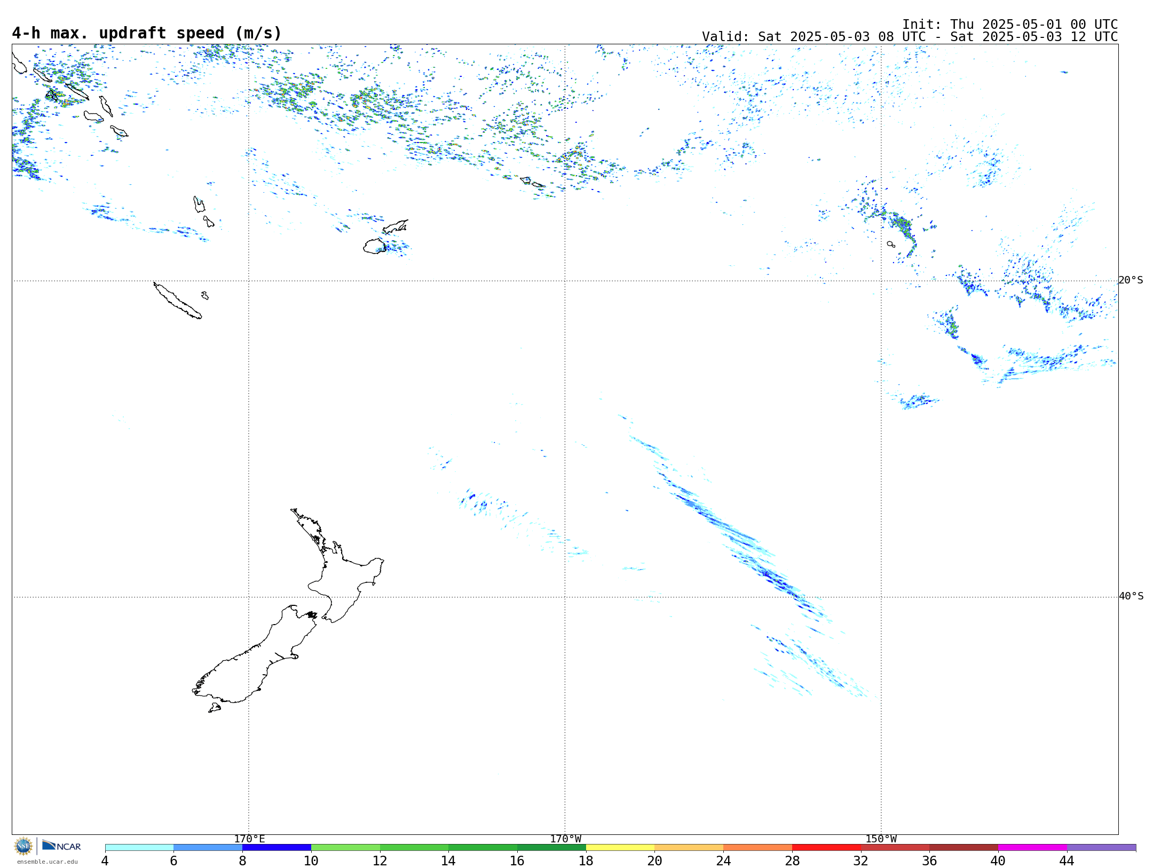Click the colorbar tick label 40
Image resolution: width=1153 pixels, height=868 pixels.
998,861
